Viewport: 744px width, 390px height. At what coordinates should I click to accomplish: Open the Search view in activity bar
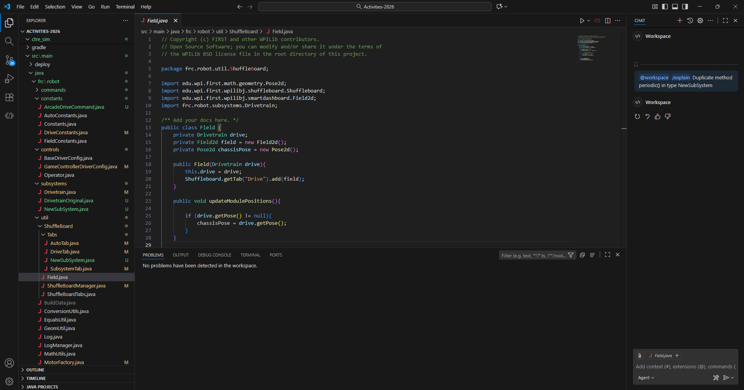click(x=9, y=41)
